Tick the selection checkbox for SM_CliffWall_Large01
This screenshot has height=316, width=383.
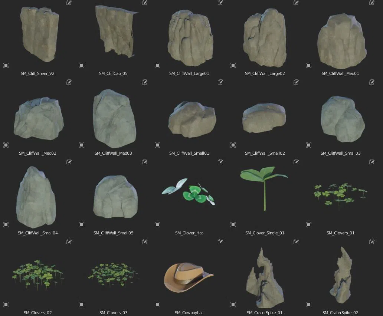click(x=157, y=65)
